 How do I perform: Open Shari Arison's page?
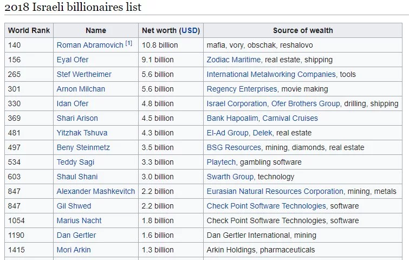[78, 118]
